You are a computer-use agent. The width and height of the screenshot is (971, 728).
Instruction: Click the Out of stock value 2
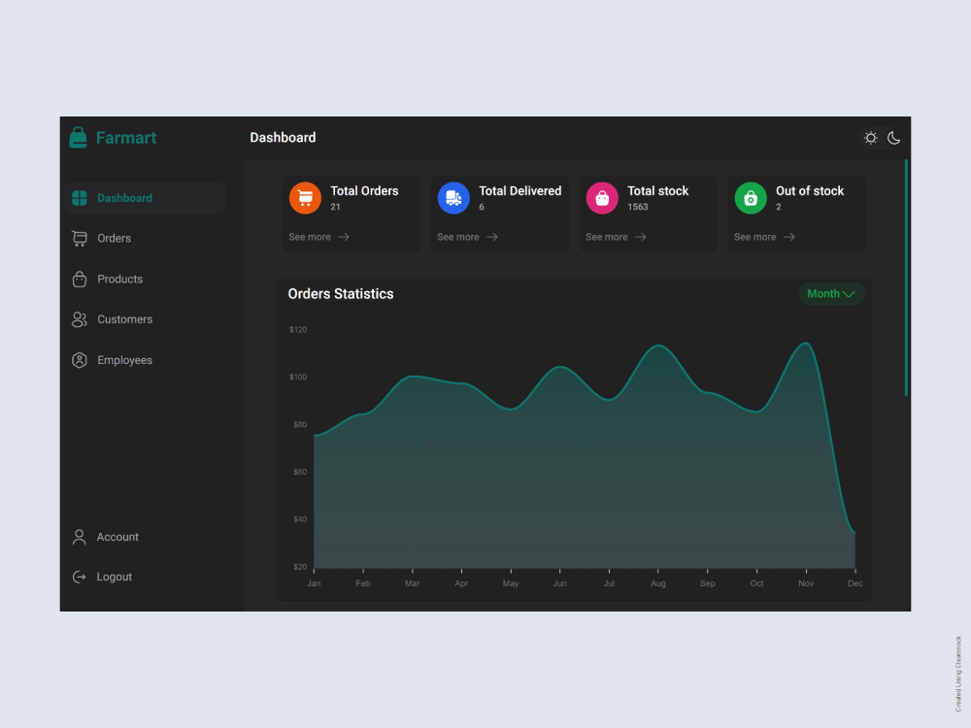tap(779, 208)
